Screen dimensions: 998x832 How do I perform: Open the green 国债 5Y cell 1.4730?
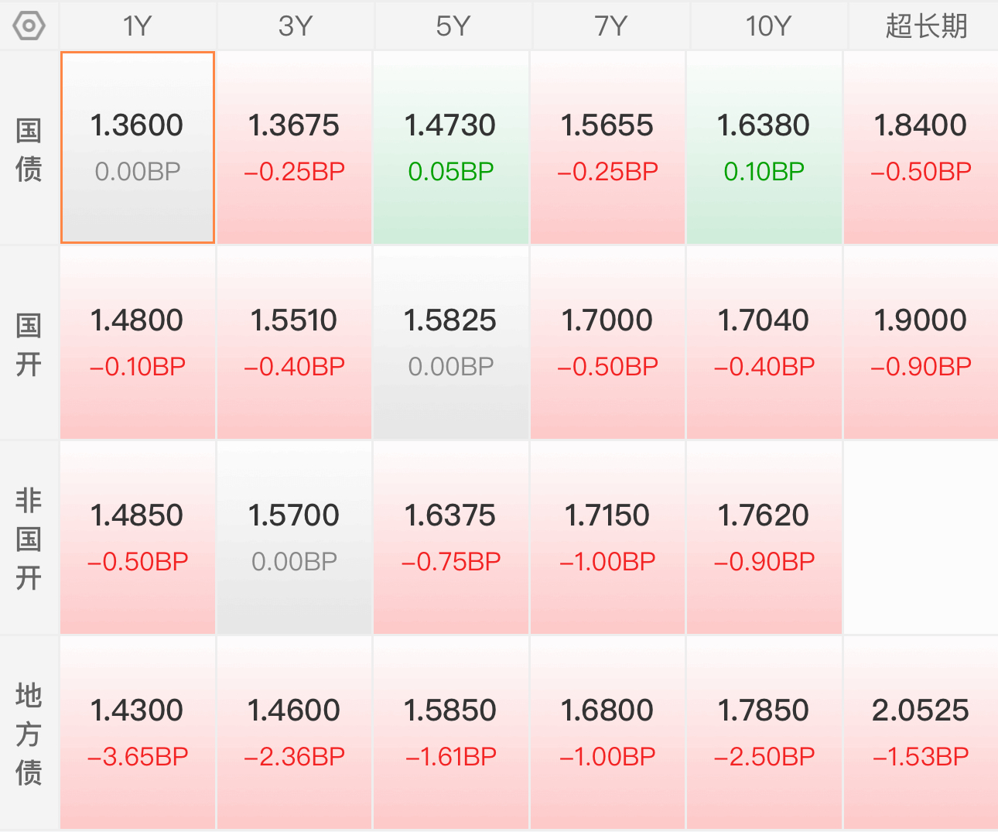click(451, 148)
